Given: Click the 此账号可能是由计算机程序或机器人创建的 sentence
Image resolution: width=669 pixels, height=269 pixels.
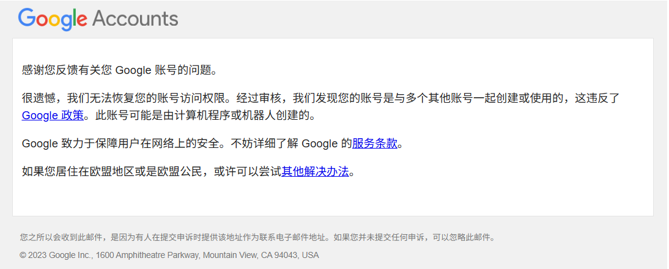Looking at the screenshot, I should point(205,115).
